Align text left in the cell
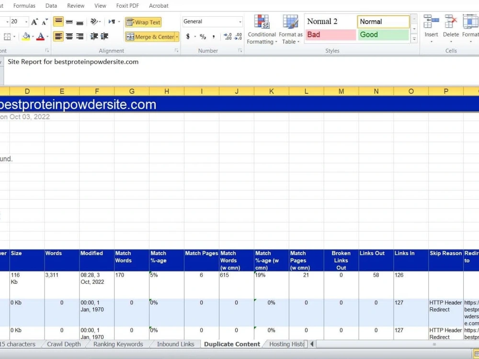 pos(58,36)
